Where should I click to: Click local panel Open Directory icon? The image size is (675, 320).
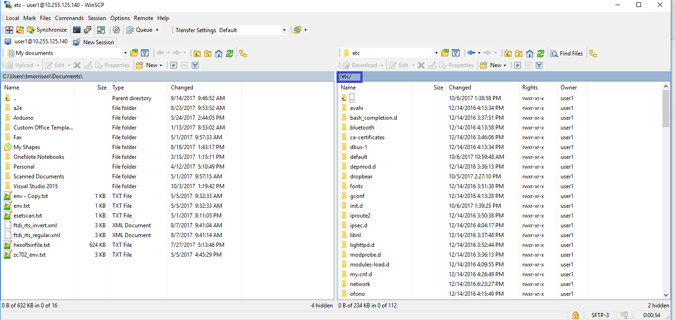134,53
